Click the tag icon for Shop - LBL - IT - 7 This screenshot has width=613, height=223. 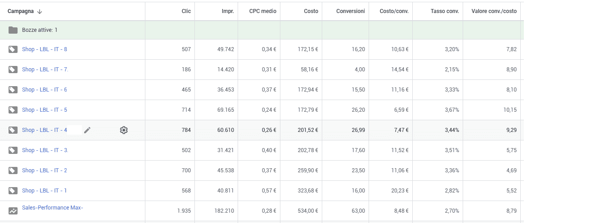(13, 70)
